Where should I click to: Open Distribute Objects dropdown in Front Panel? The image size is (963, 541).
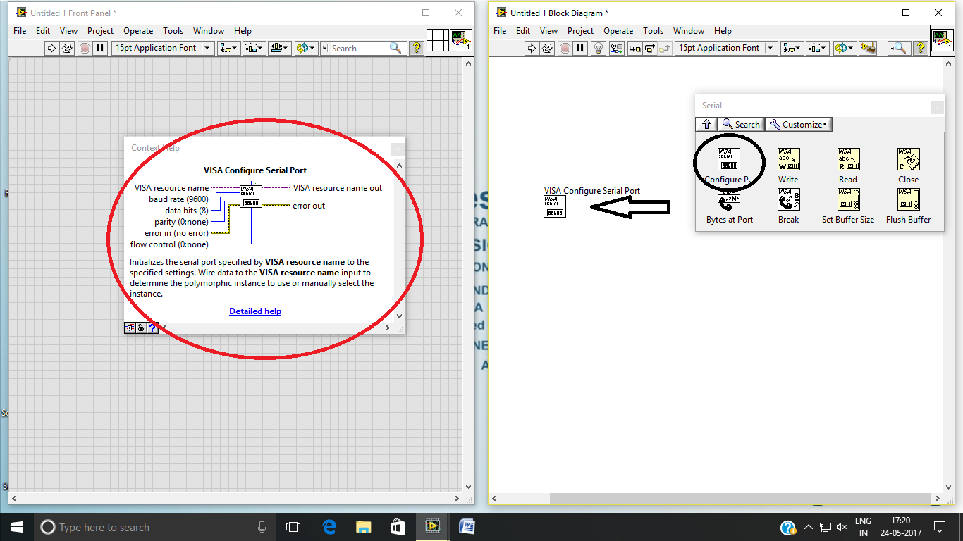[254, 48]
